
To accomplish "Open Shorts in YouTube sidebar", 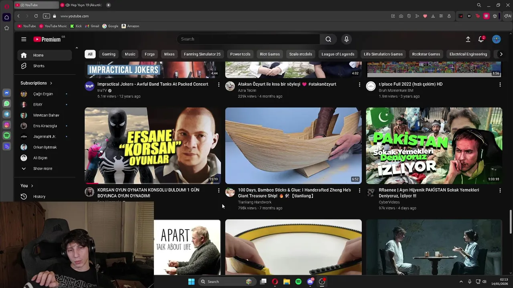I will tap(44, 66).
